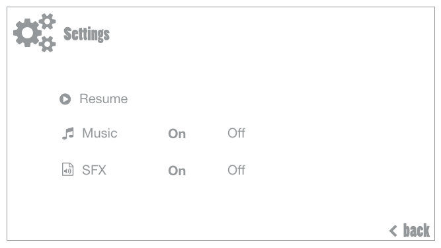Go back using the back text
Screen dimensions: 441x248
point(417,230)
